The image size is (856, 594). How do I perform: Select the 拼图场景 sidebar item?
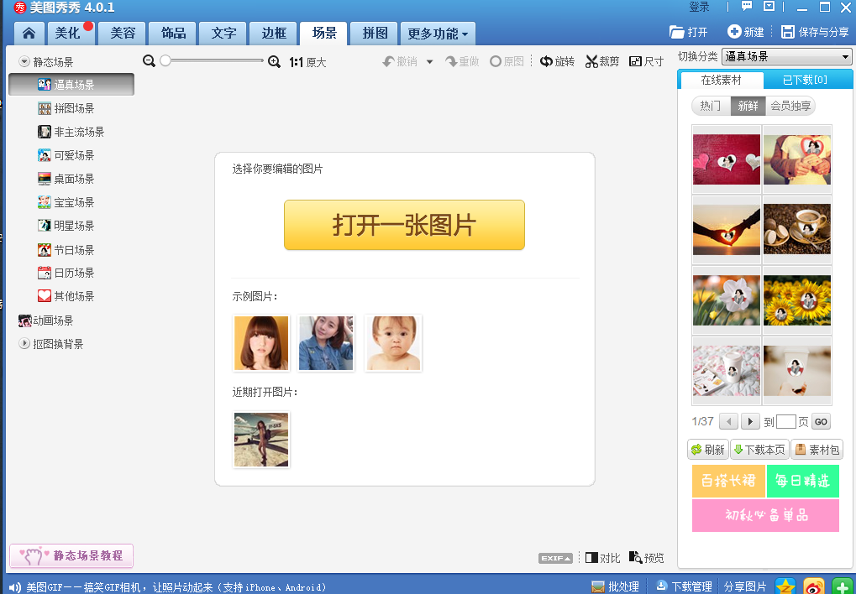click(x=66, y=108)
